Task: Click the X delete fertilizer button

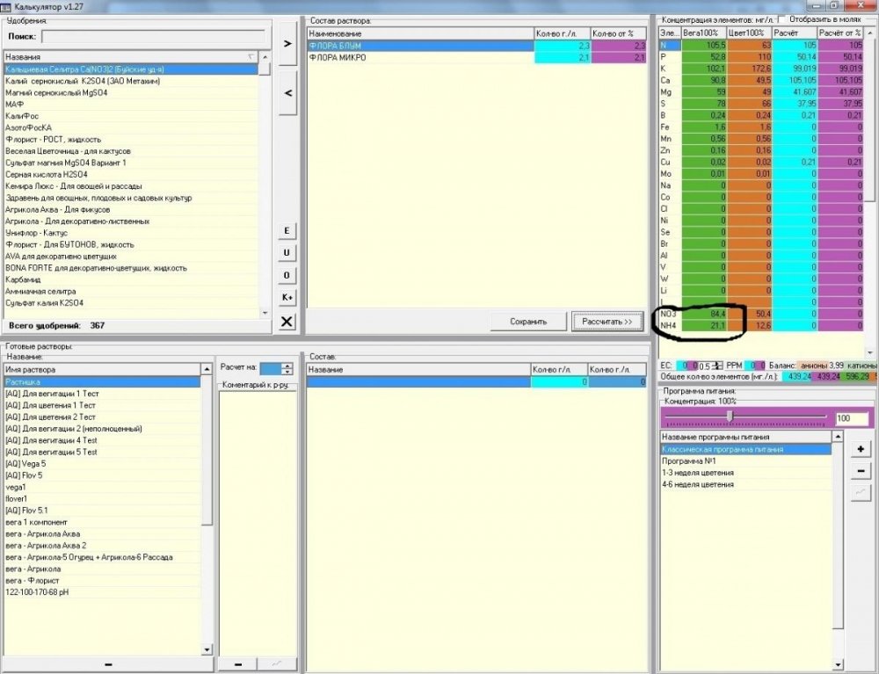Action: click(287, 321)
